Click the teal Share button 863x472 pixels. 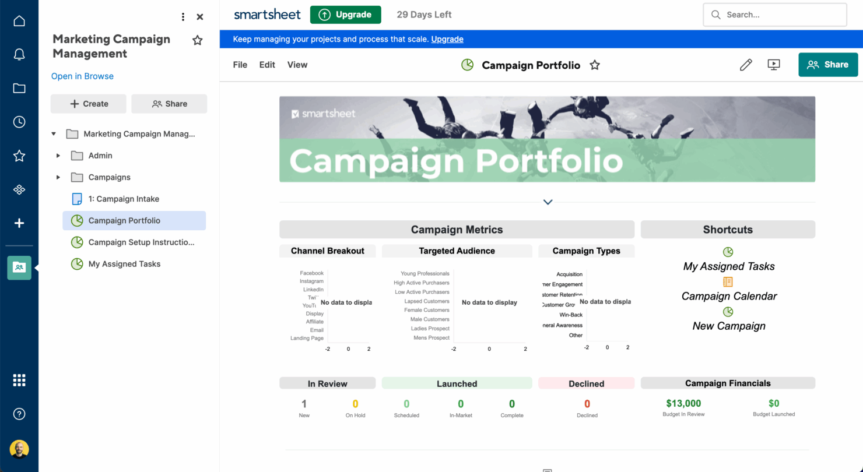(828, 65)
